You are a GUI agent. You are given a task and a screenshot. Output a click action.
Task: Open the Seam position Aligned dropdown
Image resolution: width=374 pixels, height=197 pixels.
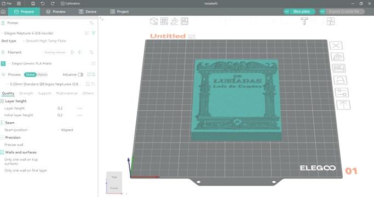(x=67, y=130)
